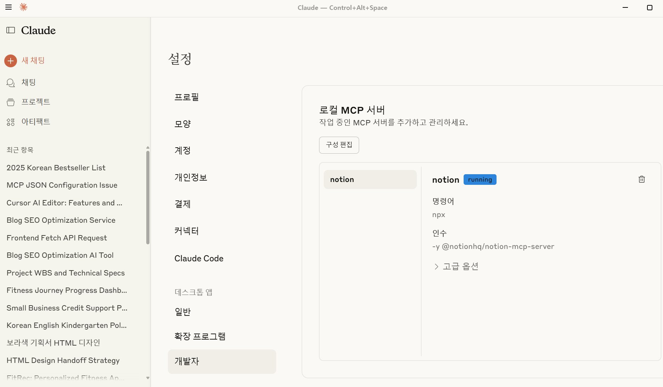Viewport: 663px width, 387px height.
Task: Click the recent items scrollbar thumb
Action: [x=148, y=198]
